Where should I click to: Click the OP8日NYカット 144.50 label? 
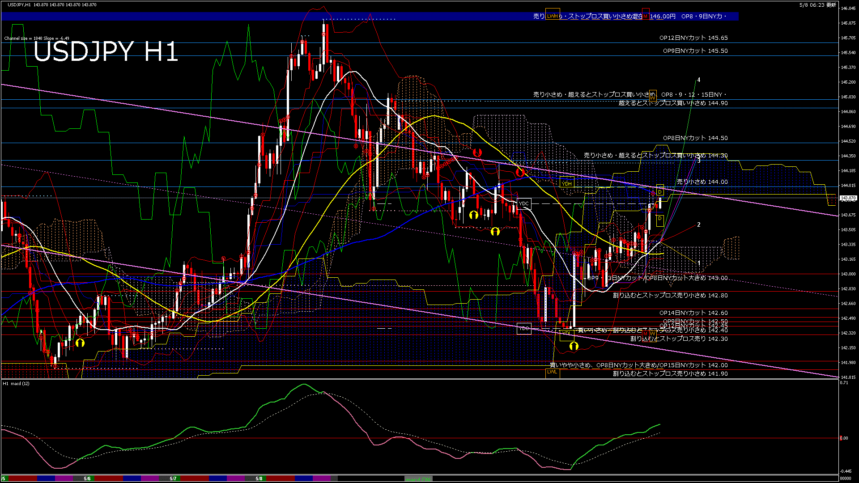[x=695, y=138]
